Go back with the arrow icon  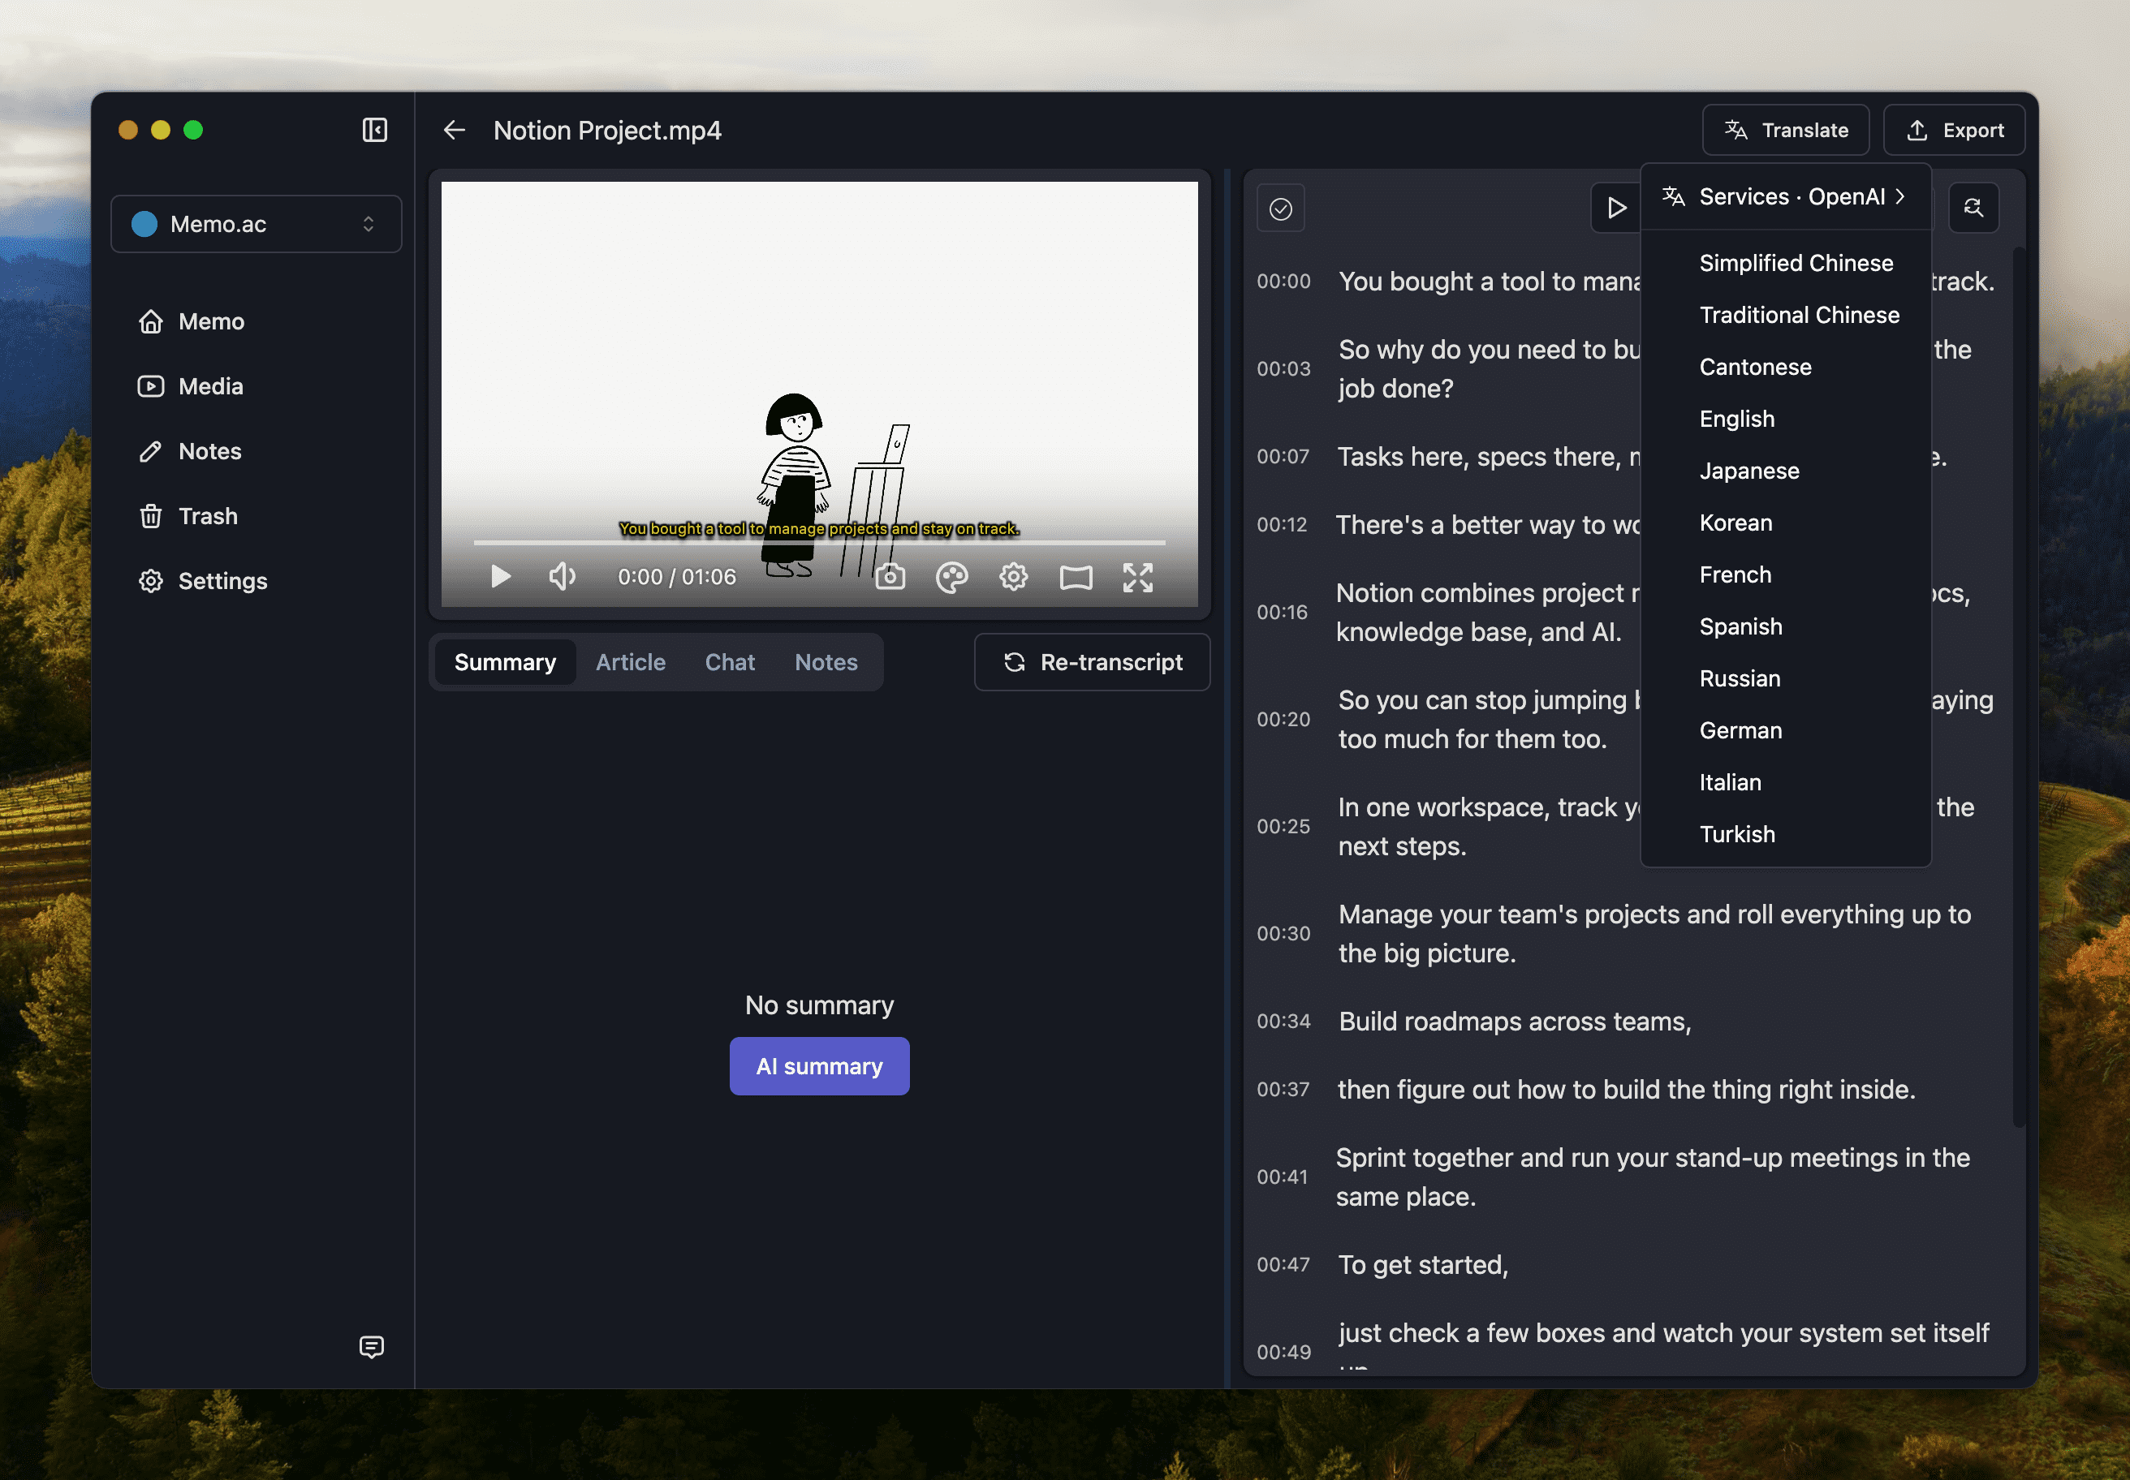pos(454,130)
